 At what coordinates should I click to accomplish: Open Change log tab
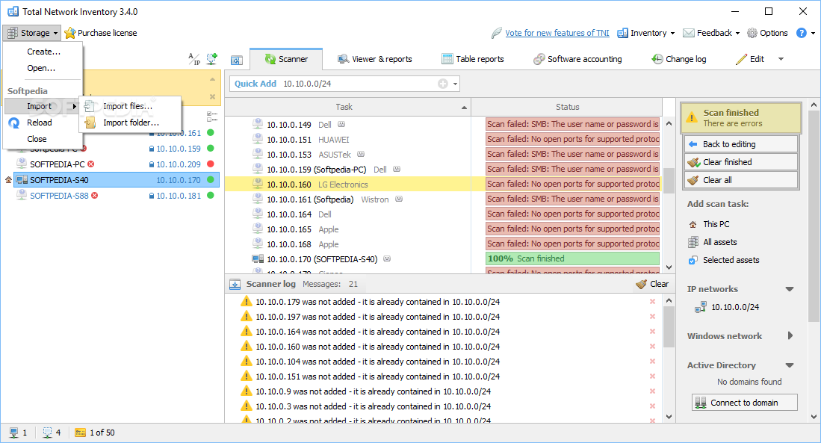(x=678, y=59)
